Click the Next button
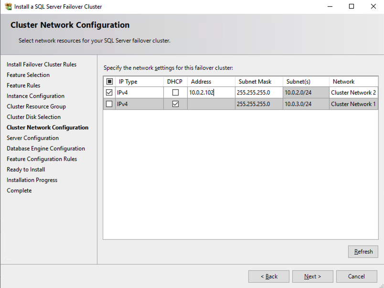The height and width of the screenshot is (288, 384). click(312, 277)
